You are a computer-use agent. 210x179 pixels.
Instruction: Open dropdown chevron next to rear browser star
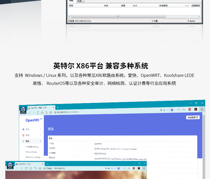tap(167, 110)
